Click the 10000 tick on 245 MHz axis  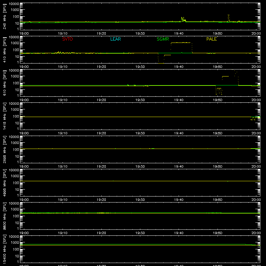tap(14, 4)
